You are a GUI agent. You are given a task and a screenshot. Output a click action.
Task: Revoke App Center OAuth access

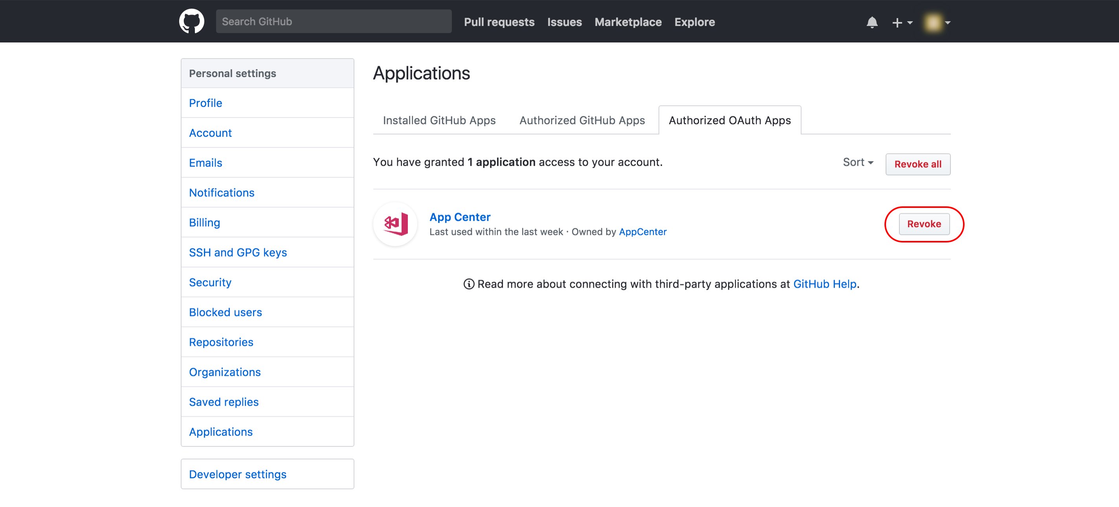click(923, 224)
